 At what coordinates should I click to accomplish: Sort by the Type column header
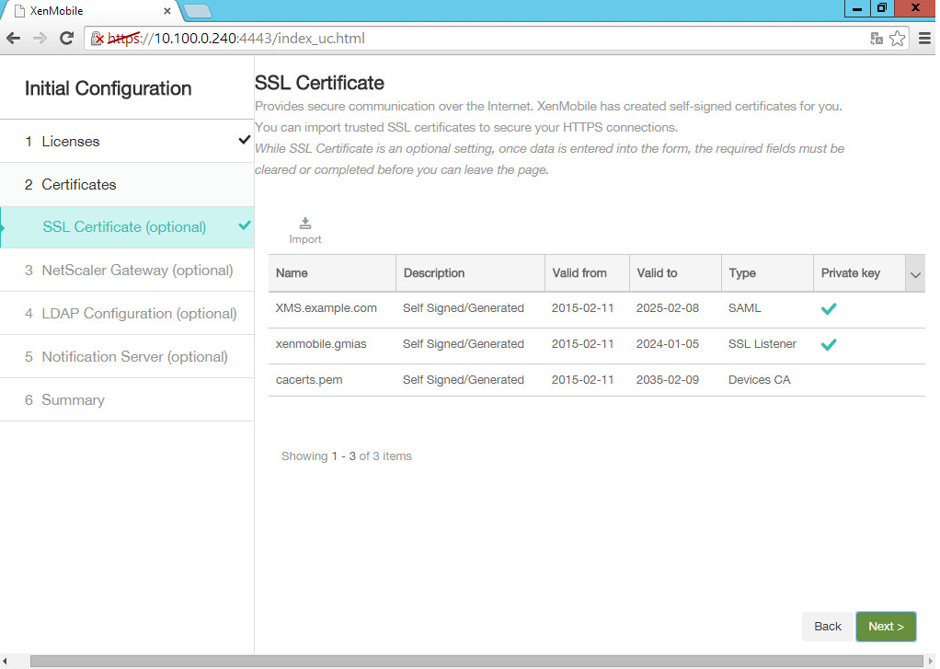[767, 273]
